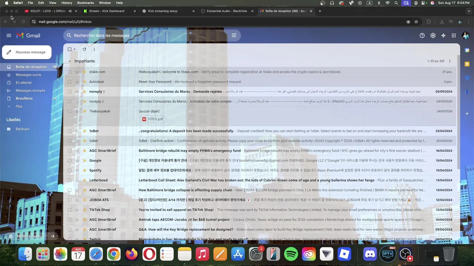Open Music app from the Dock
This screenshot has height=266, width=474.
point(202,254)
